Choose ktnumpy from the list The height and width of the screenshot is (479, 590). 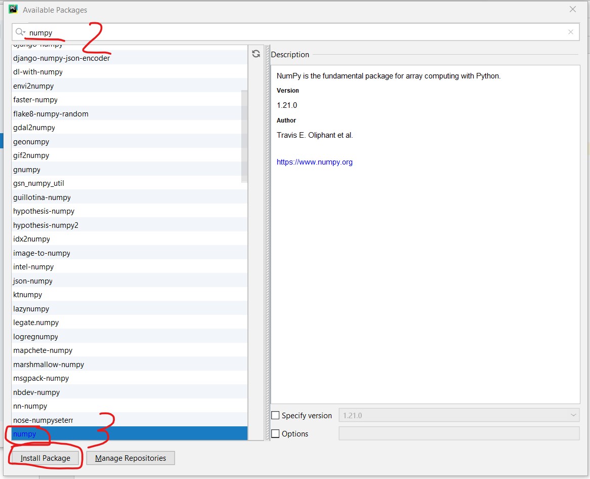click(x=130, y=295)
